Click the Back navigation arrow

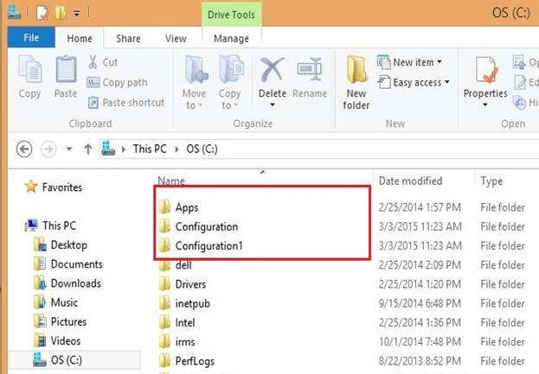point(24,149)
